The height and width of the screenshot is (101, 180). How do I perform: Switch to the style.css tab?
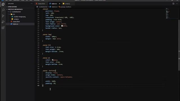point(54,4)
